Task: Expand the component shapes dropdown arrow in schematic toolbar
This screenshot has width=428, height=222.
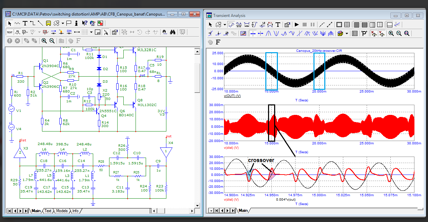Action: pyautogui.click(x=63, y=23)
